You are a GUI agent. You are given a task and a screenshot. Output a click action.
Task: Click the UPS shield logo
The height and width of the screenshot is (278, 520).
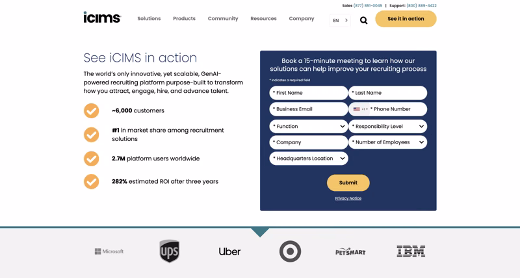pos(170,251)
